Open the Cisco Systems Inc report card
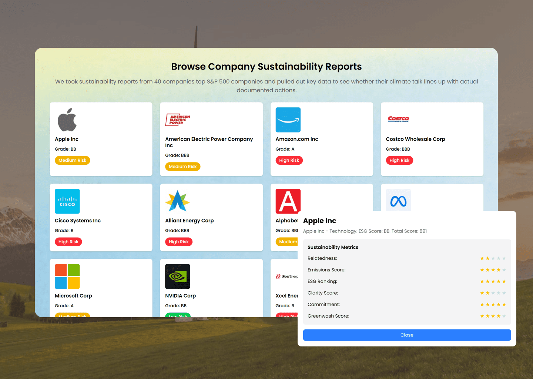Screen dimensions: 533x379 [101, 218]
